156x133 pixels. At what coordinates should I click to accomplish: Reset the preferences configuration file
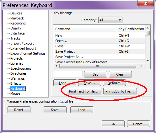pyautogui.click(x=19, y=110)
